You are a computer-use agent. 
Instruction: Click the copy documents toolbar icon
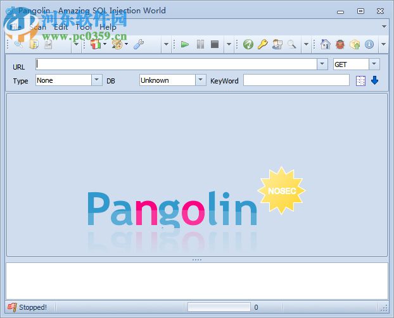34,44
